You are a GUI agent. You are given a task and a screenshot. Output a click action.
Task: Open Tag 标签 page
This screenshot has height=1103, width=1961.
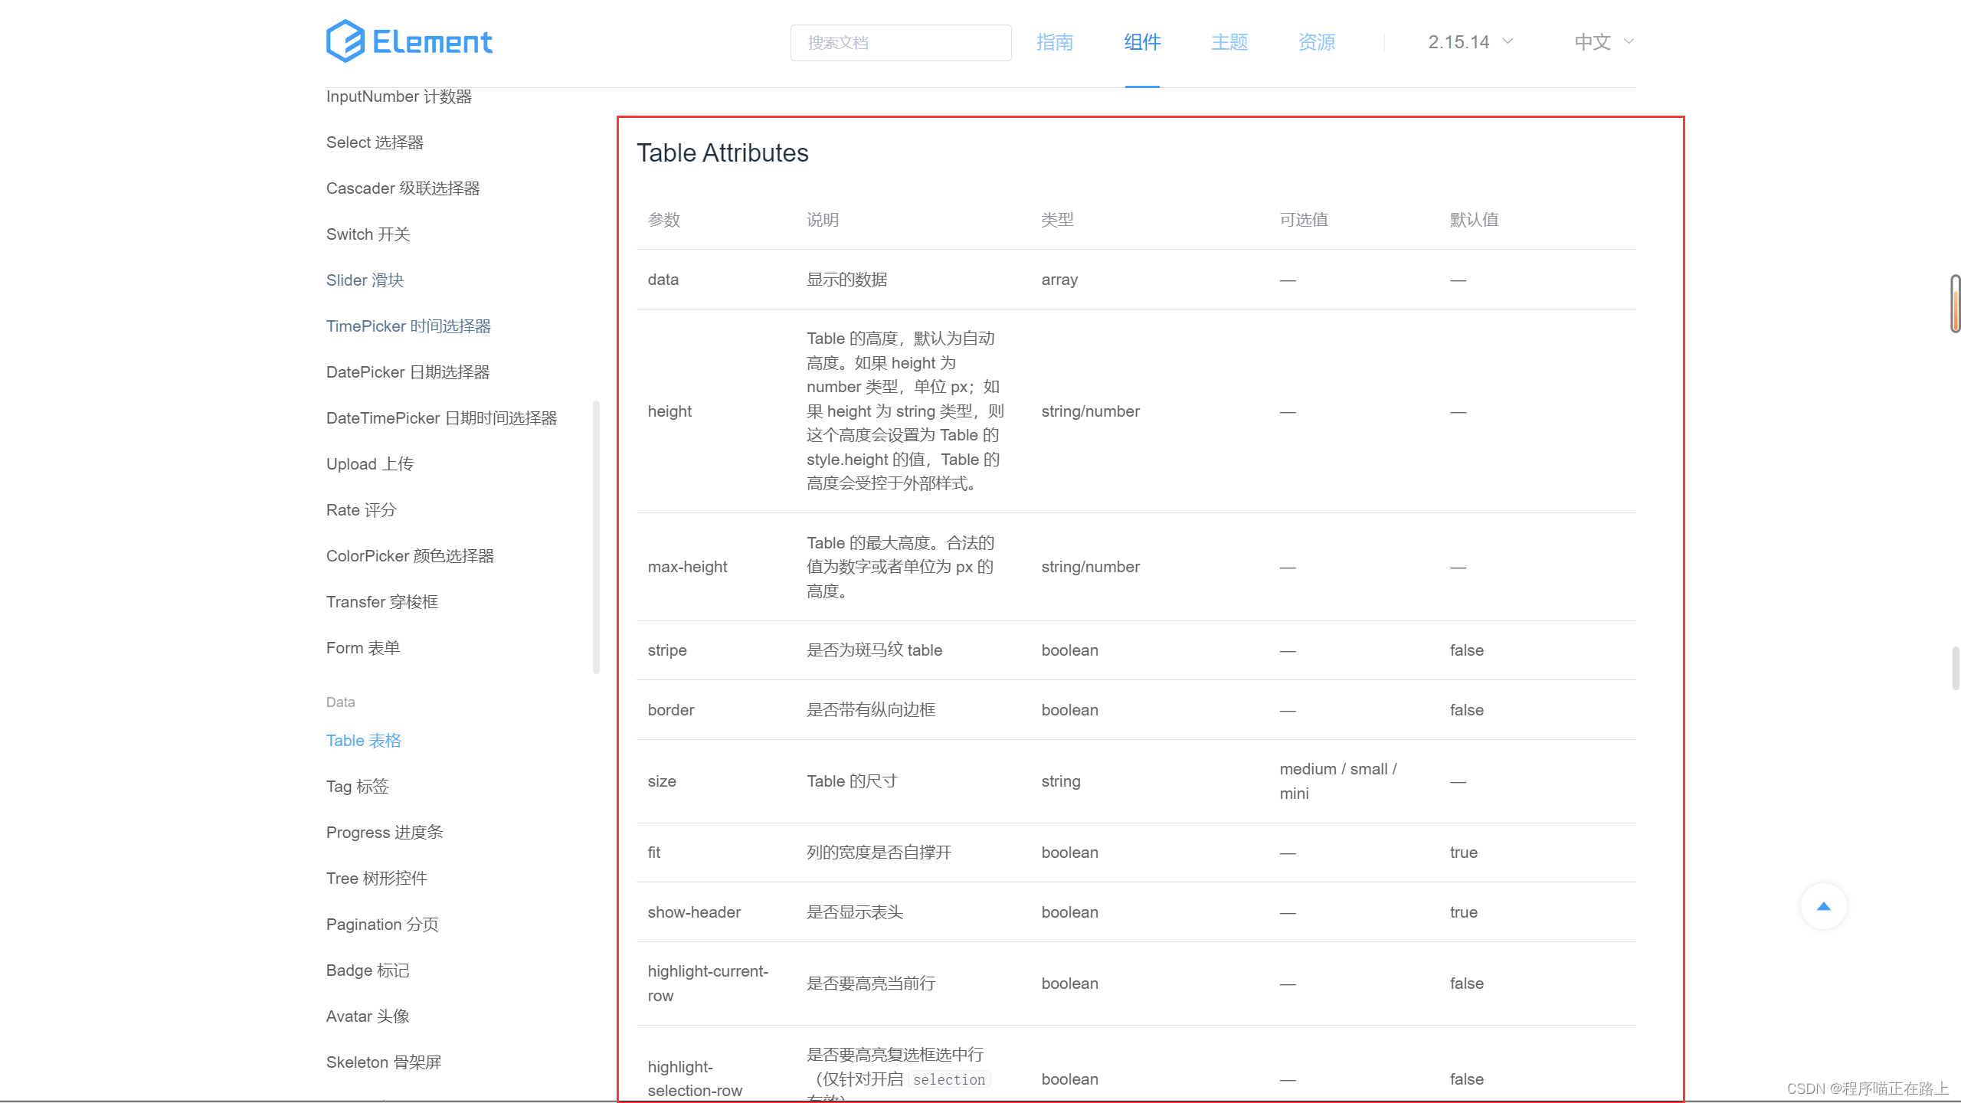pyautogui.click(x=357, y=787)
